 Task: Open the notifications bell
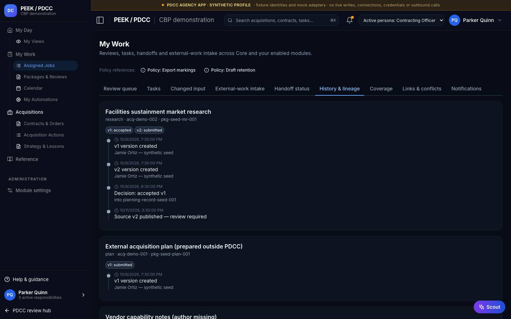pyautogui.click(x=350, y=20)
